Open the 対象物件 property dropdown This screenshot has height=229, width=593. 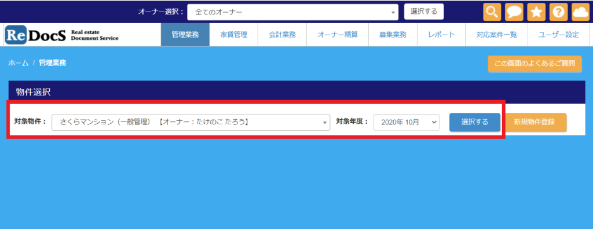[191, 123]
